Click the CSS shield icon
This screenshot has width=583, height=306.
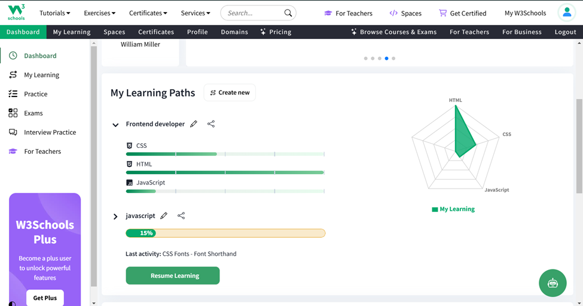[x=129, y=146]
